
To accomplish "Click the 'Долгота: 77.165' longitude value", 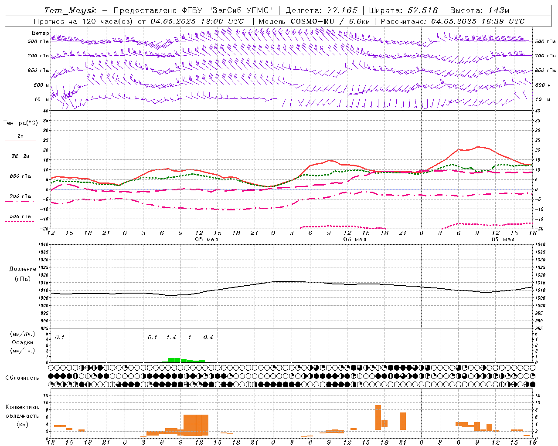I will 321,10.
